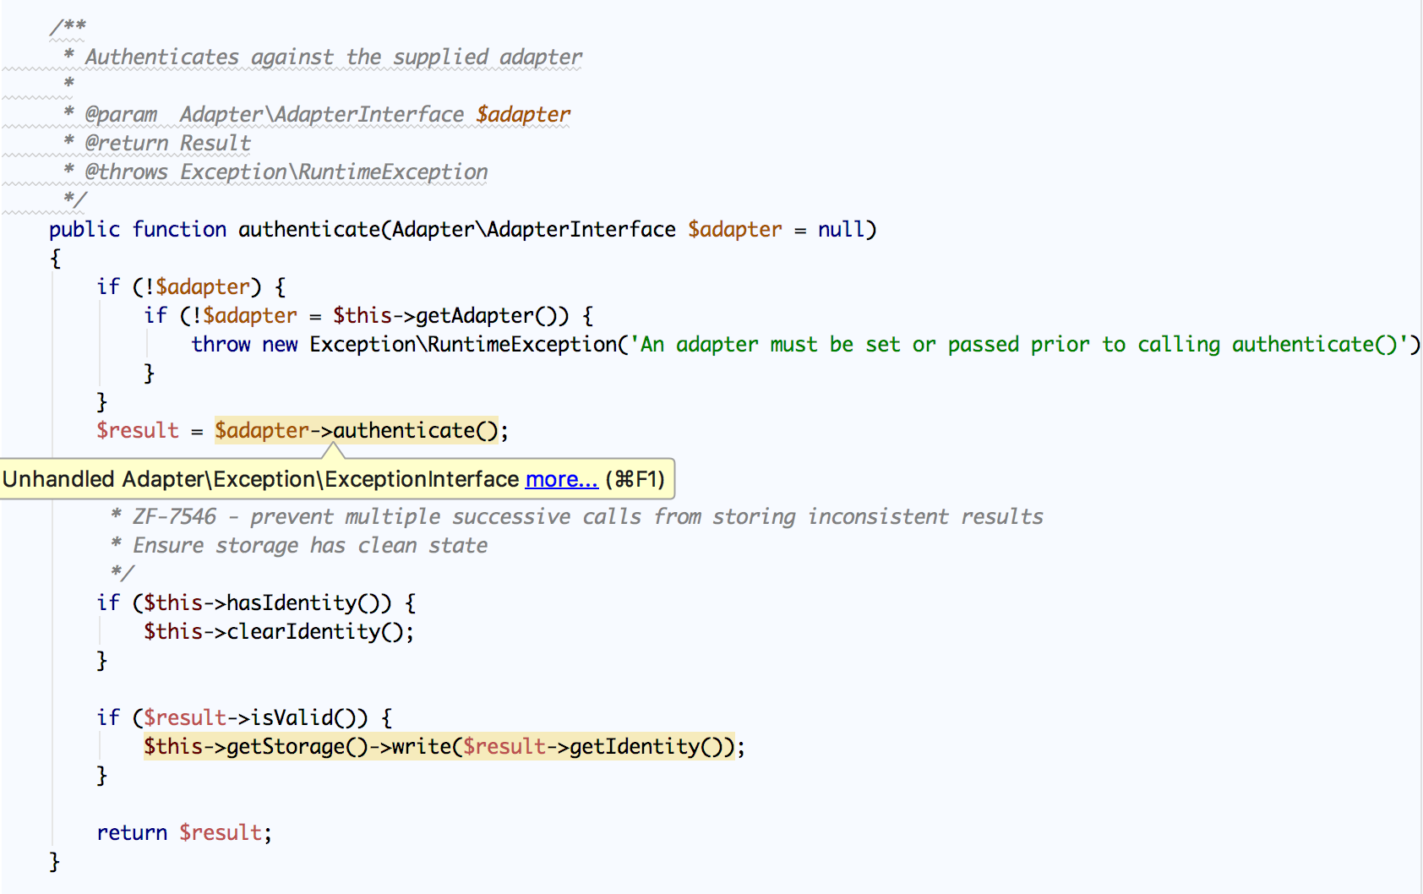Click the 'throw' keyword

221,344
